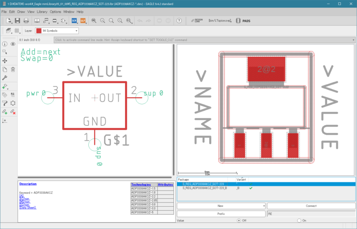Click the Description link
Screen dimensions: 357x229
(x=28, y=184)
